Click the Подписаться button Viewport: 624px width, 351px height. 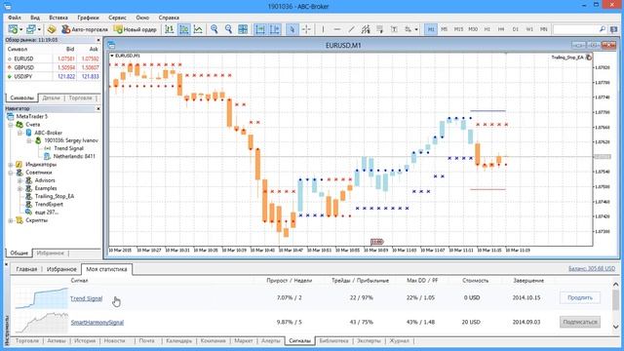580,322
